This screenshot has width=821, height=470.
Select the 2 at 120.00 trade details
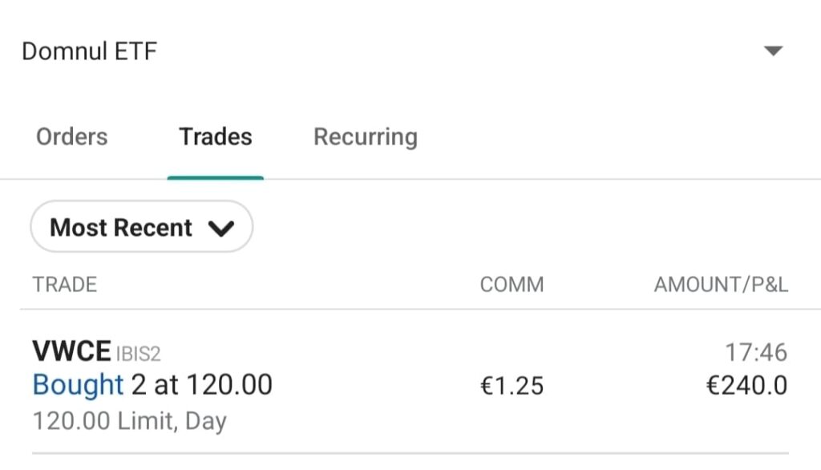[201, 385]
